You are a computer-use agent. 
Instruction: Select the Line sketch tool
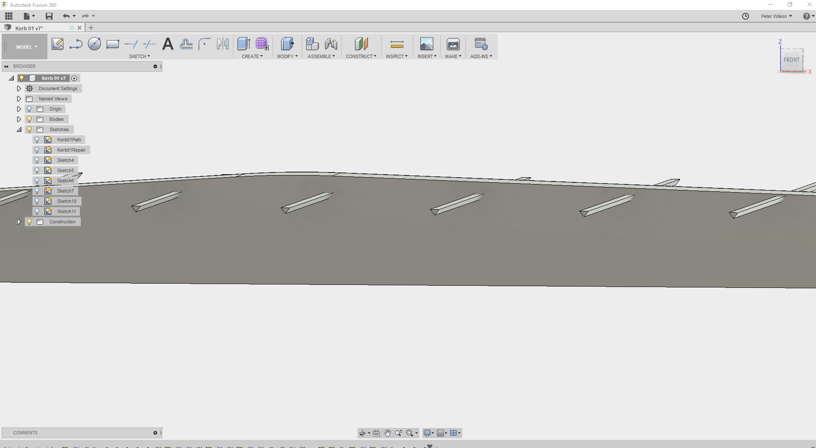(76, 44)
